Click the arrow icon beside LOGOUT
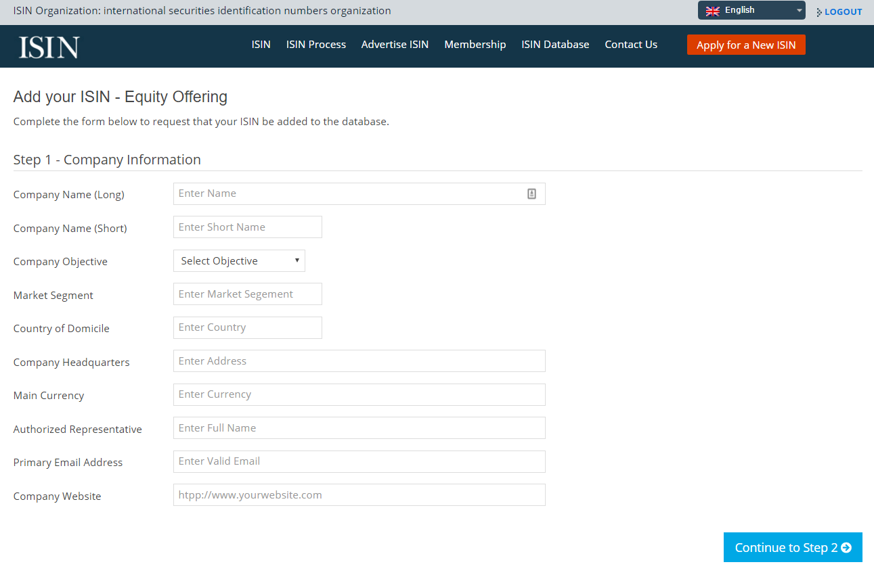The image size is (874, 577). [819, 12]
